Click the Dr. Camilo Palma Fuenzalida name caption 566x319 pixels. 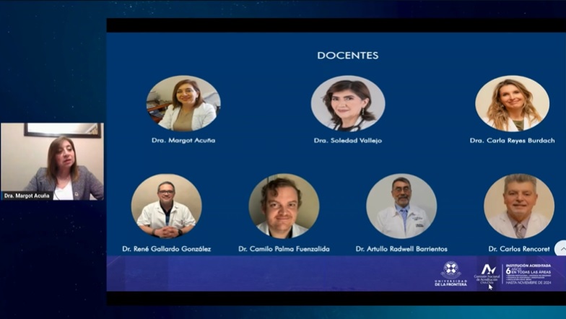(x=284, y=249)
